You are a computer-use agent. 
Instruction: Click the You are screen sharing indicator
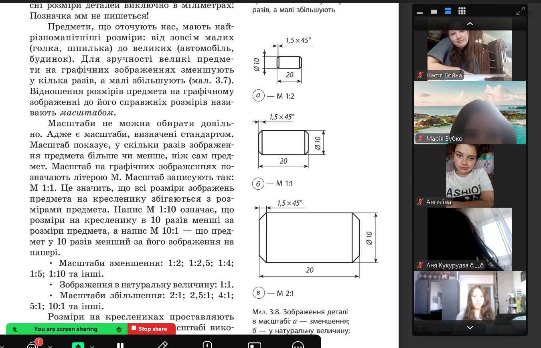point(66,329)
